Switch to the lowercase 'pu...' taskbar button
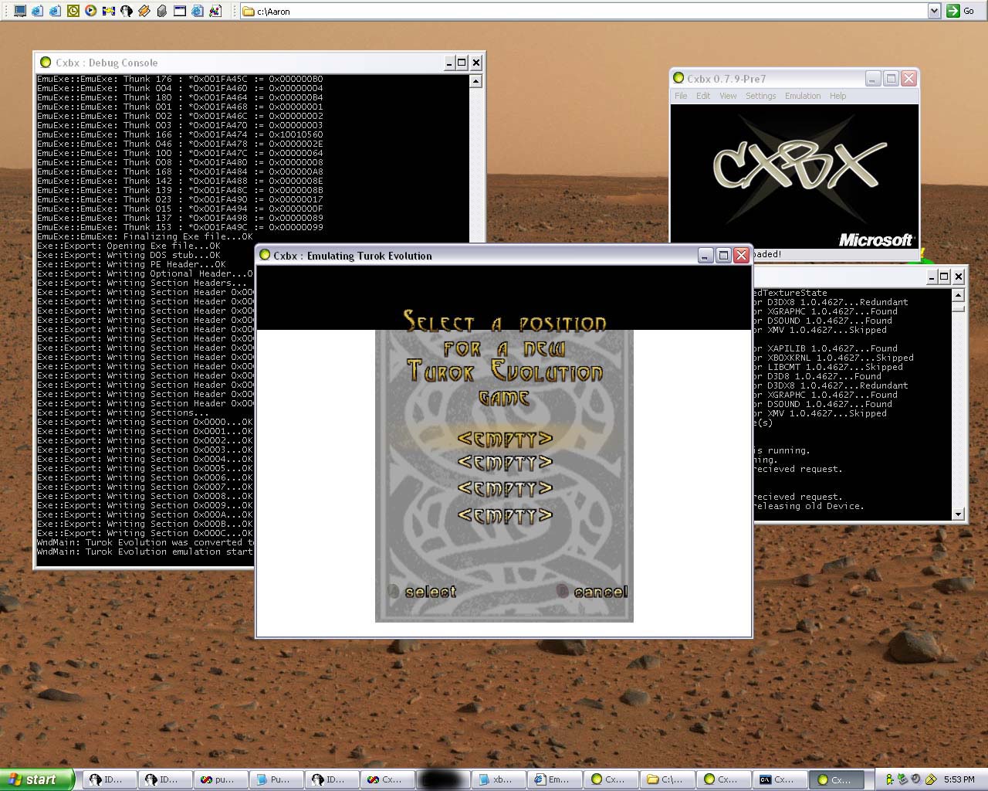This screenshot has width=988, height=791. (x=221, y=779)
